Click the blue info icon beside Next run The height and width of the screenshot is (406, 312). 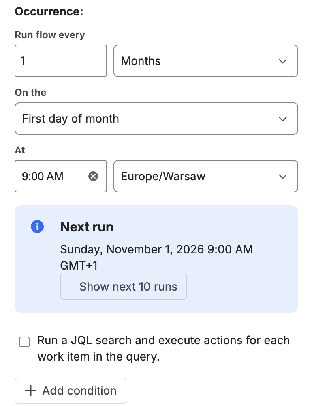tap(37, 227)
